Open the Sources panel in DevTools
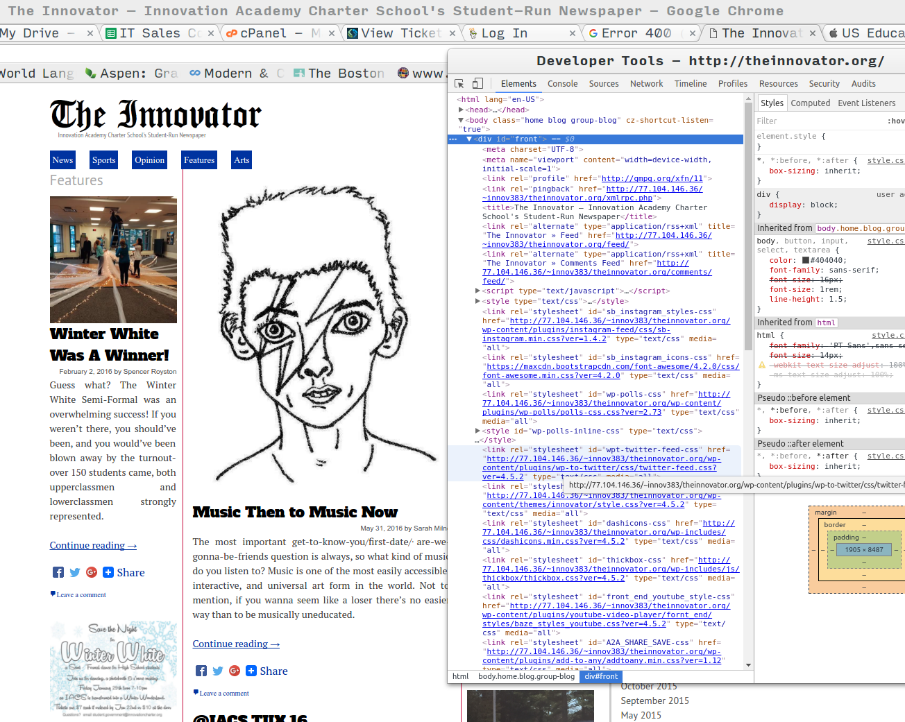Image resolution: width=905 pixels, height=722 pixels. (604, 83)
